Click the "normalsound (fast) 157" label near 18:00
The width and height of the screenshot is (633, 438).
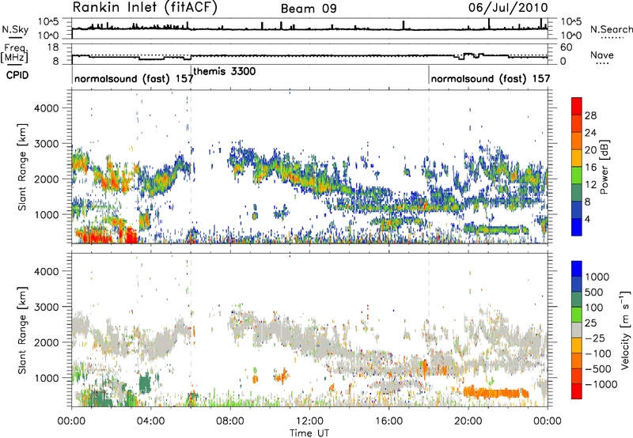[491, 78]
